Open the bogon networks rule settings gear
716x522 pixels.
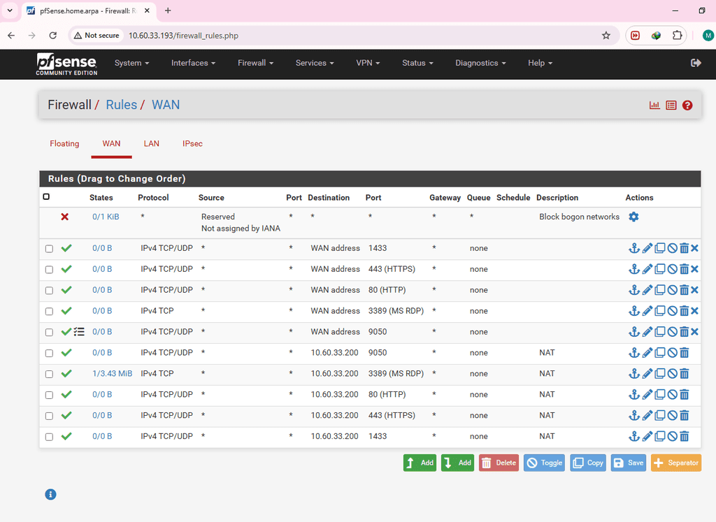pos(633,217)
